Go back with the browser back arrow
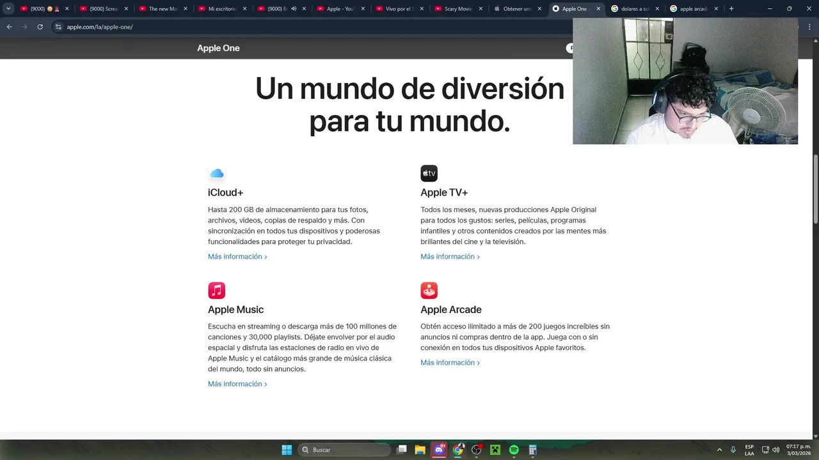Viewport: 819px width, 460px height. (x=9, y=27)
